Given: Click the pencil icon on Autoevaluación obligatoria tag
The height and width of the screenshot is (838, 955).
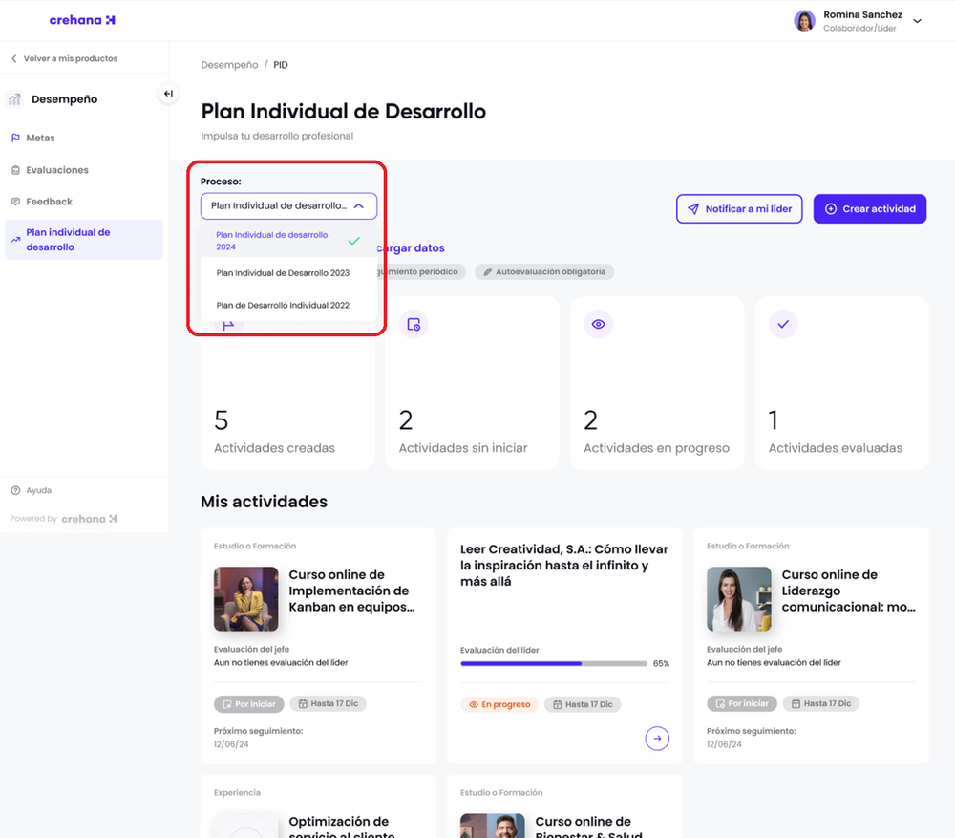Looking at the screenshot, I should (x=490, y=271).
